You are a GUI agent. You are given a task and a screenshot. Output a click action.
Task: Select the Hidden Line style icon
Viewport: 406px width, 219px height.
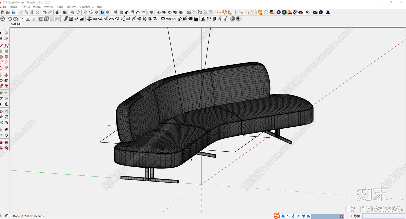[91, 12]
